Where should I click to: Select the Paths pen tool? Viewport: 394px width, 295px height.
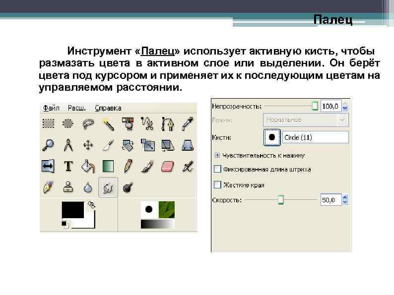pos(168,123)
